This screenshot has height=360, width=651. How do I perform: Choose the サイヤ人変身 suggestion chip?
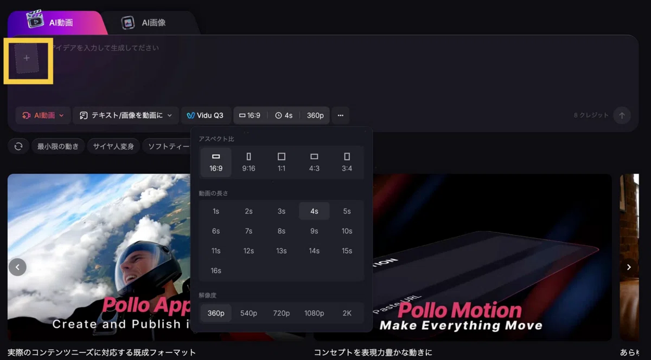click(x=113, y=146)
